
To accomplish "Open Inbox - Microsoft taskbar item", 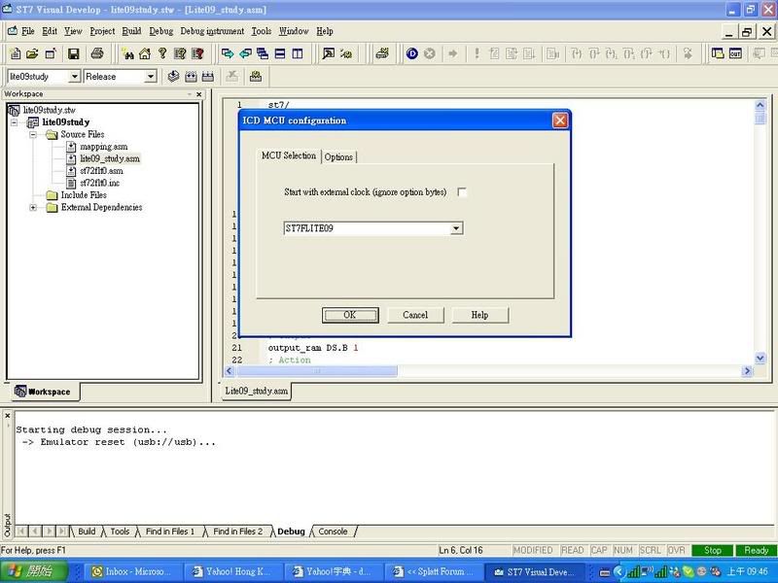I will 133,572.
